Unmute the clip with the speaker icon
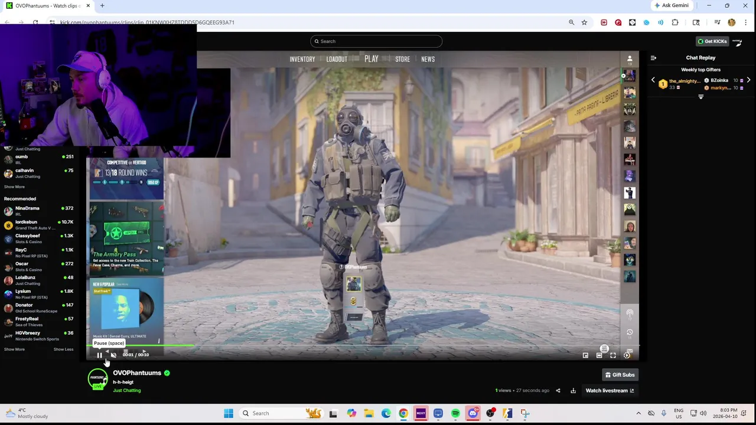 [113, 355]
